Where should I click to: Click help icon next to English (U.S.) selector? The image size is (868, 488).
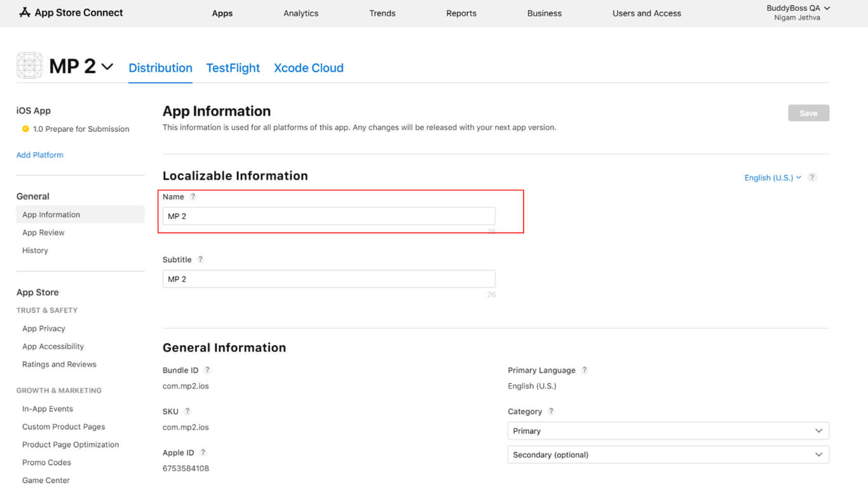812,178
